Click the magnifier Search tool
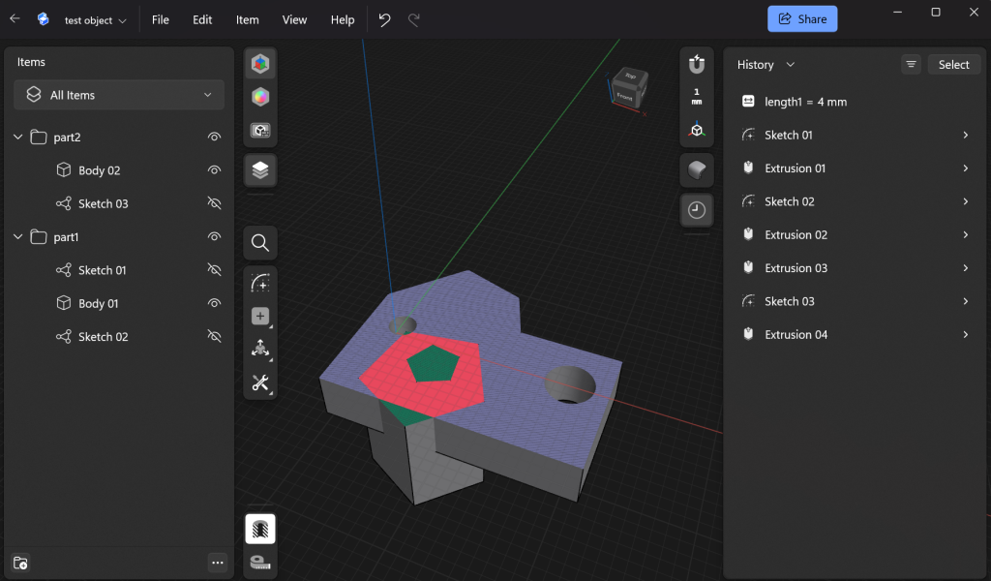Viewport: 991px width, 581px height. (x=259, y=243)
